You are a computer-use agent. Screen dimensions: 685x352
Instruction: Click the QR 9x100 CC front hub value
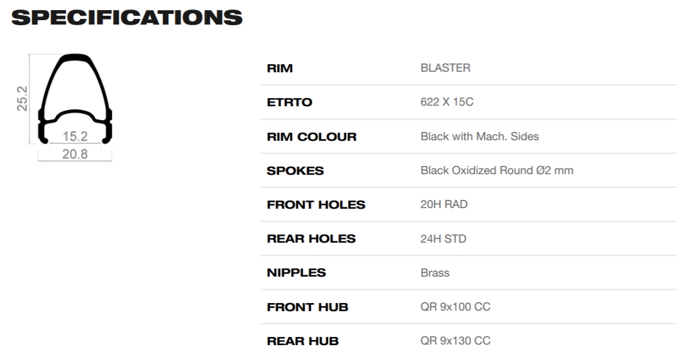[x=455, y=307]
